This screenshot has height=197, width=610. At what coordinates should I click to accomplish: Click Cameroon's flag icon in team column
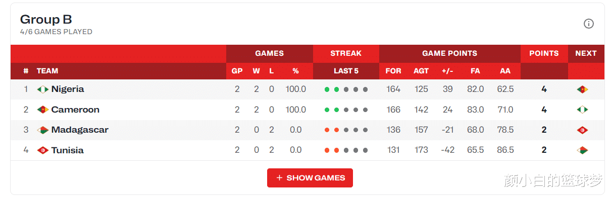[x=43, y=110]
